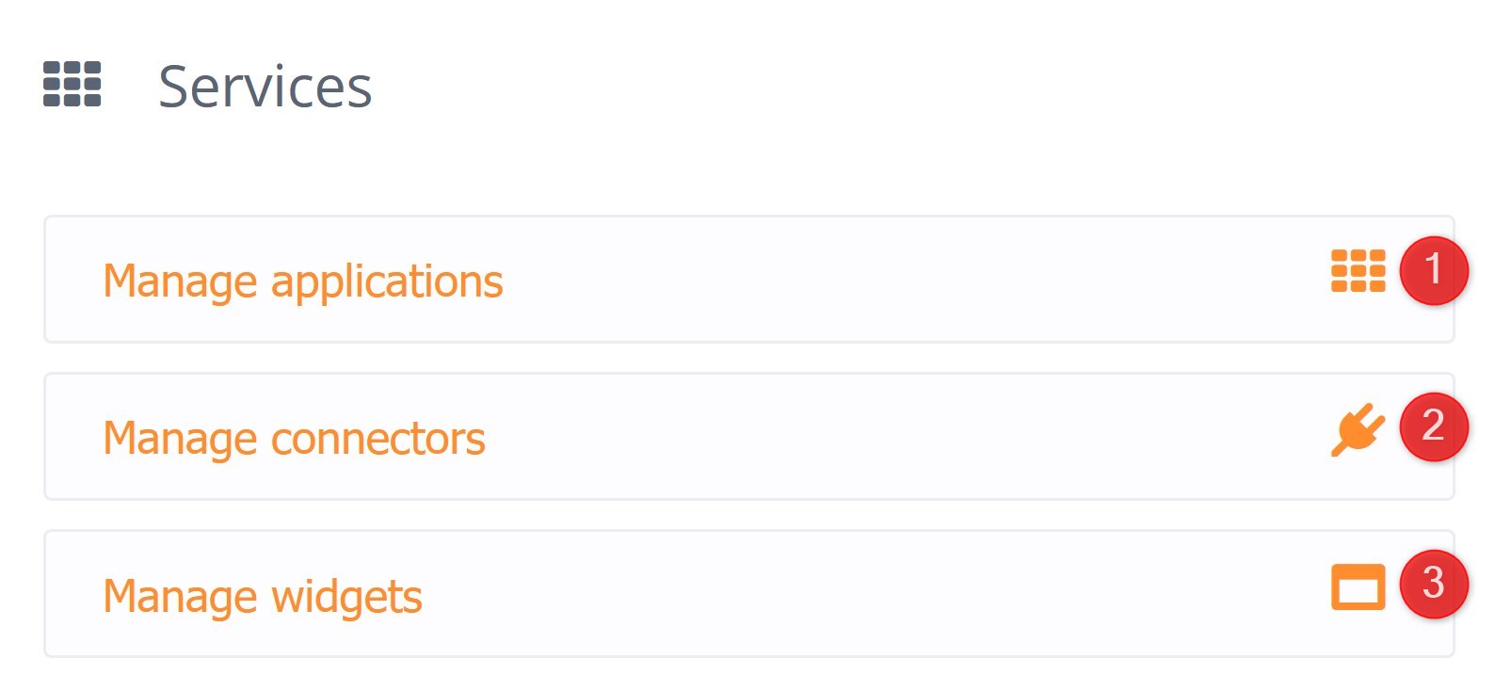
Task: Click the Services heading text
Action: click(265, 87)
